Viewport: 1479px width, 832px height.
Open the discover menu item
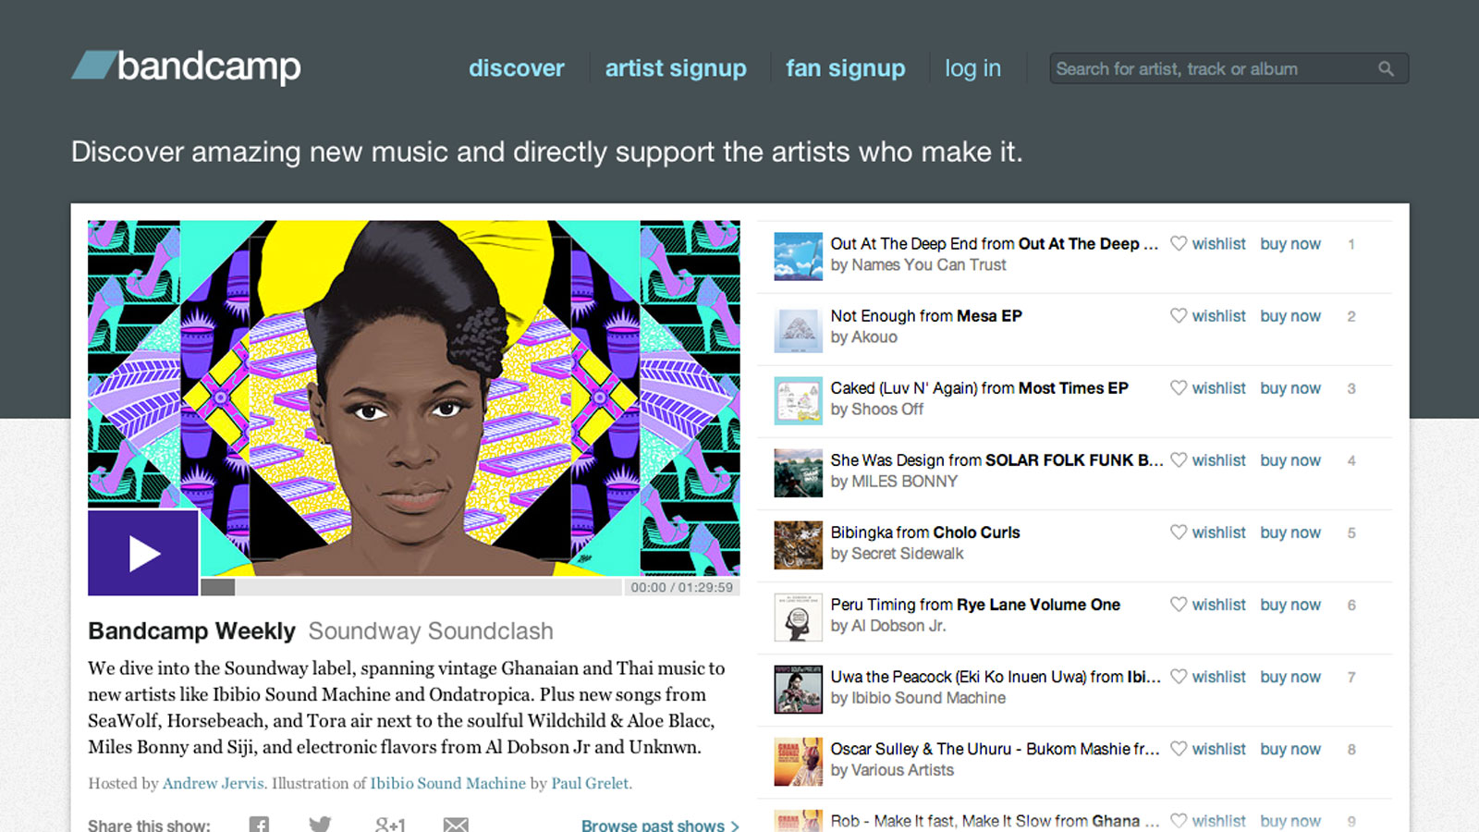click(516, 68)
